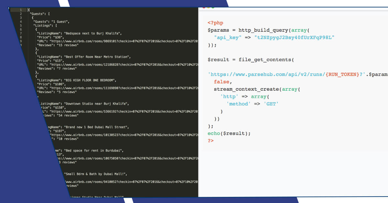Select "BIG HIGH FLOOR ONE BEDROOM" listing name
The width and height of the screenshot is (388, 203).
tap(90, 80)
